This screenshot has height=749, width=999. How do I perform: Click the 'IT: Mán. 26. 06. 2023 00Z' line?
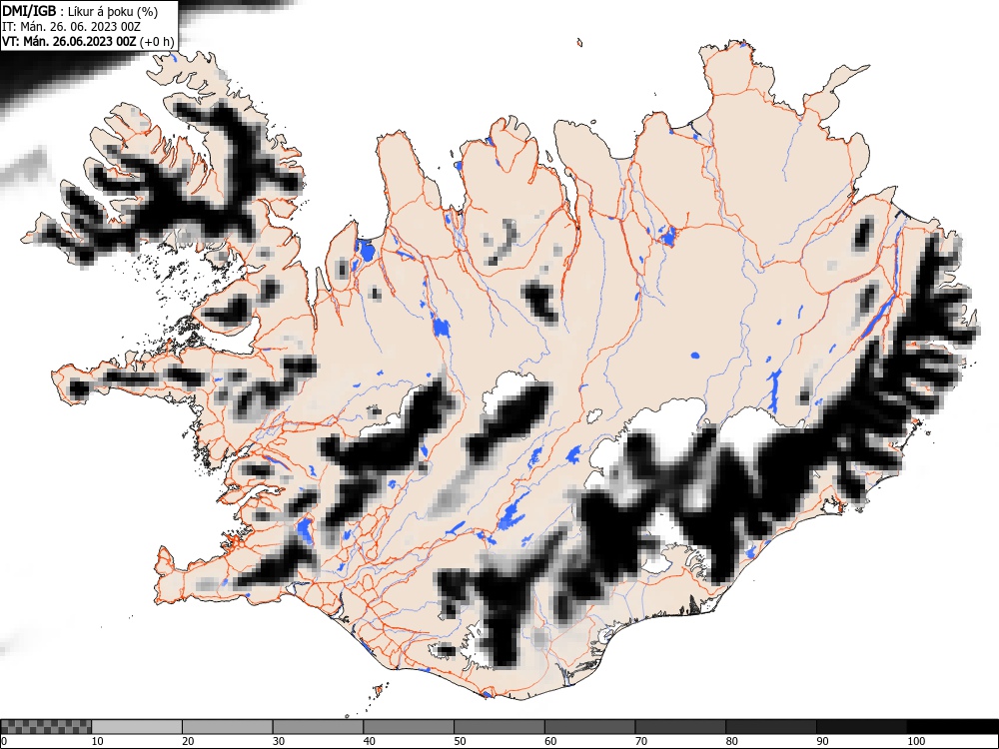point(71,27)
